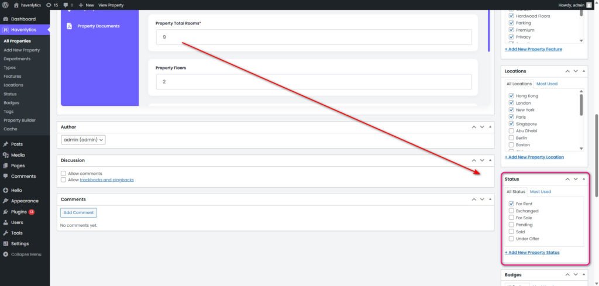Click the Add Comment button
The width and height of the screenshot is (599, 286).
pos(78,213)
